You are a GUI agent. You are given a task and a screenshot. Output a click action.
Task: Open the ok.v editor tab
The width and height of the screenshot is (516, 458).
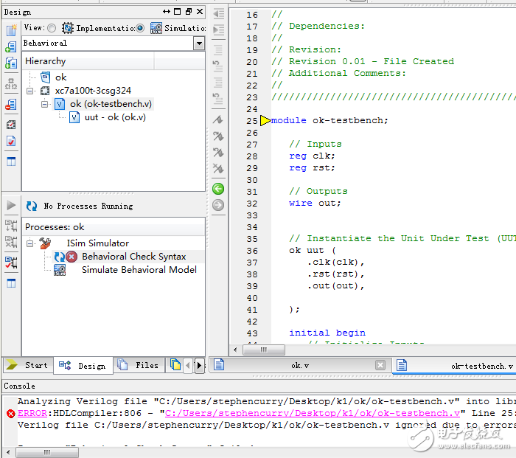pyautogui.click(x=300, y=366)
